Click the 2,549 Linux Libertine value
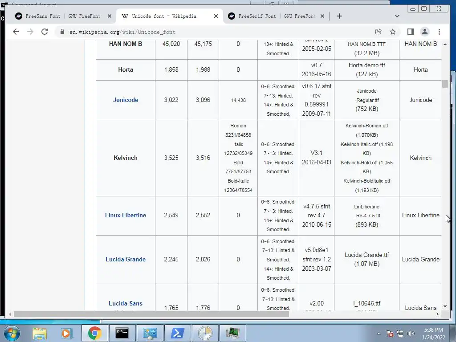456x342 pixels. pos(171,216)
